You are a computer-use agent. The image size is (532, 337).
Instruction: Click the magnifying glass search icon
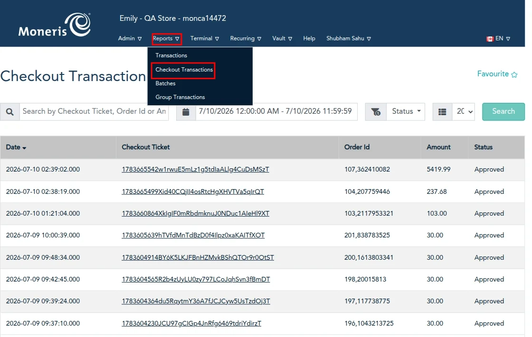point(10,112)
